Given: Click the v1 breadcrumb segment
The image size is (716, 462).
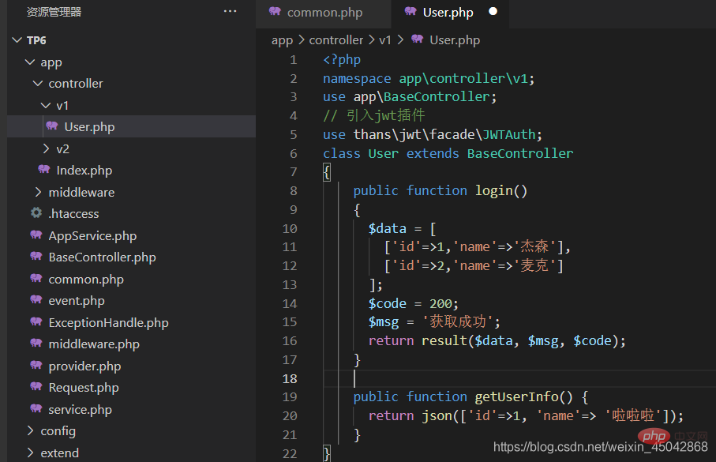Looking at the screenshot, I should (x=385, y=40).
